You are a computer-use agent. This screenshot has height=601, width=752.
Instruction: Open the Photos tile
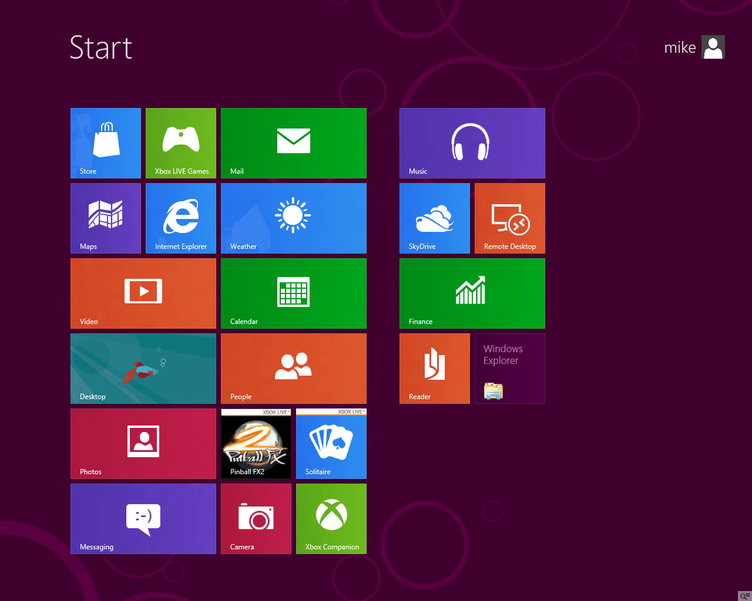point(143,443)
